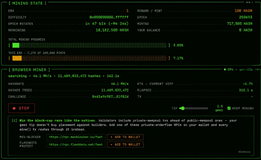Viewport: 261px width, 160px height.
Task: Click the TOTAL MINING PROGRESS label
Action: [x=27, y=40]
